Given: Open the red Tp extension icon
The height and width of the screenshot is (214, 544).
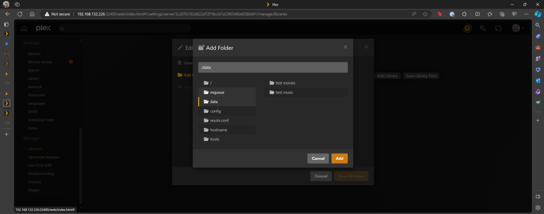Looking at the screenshot, I should (440, 14).
